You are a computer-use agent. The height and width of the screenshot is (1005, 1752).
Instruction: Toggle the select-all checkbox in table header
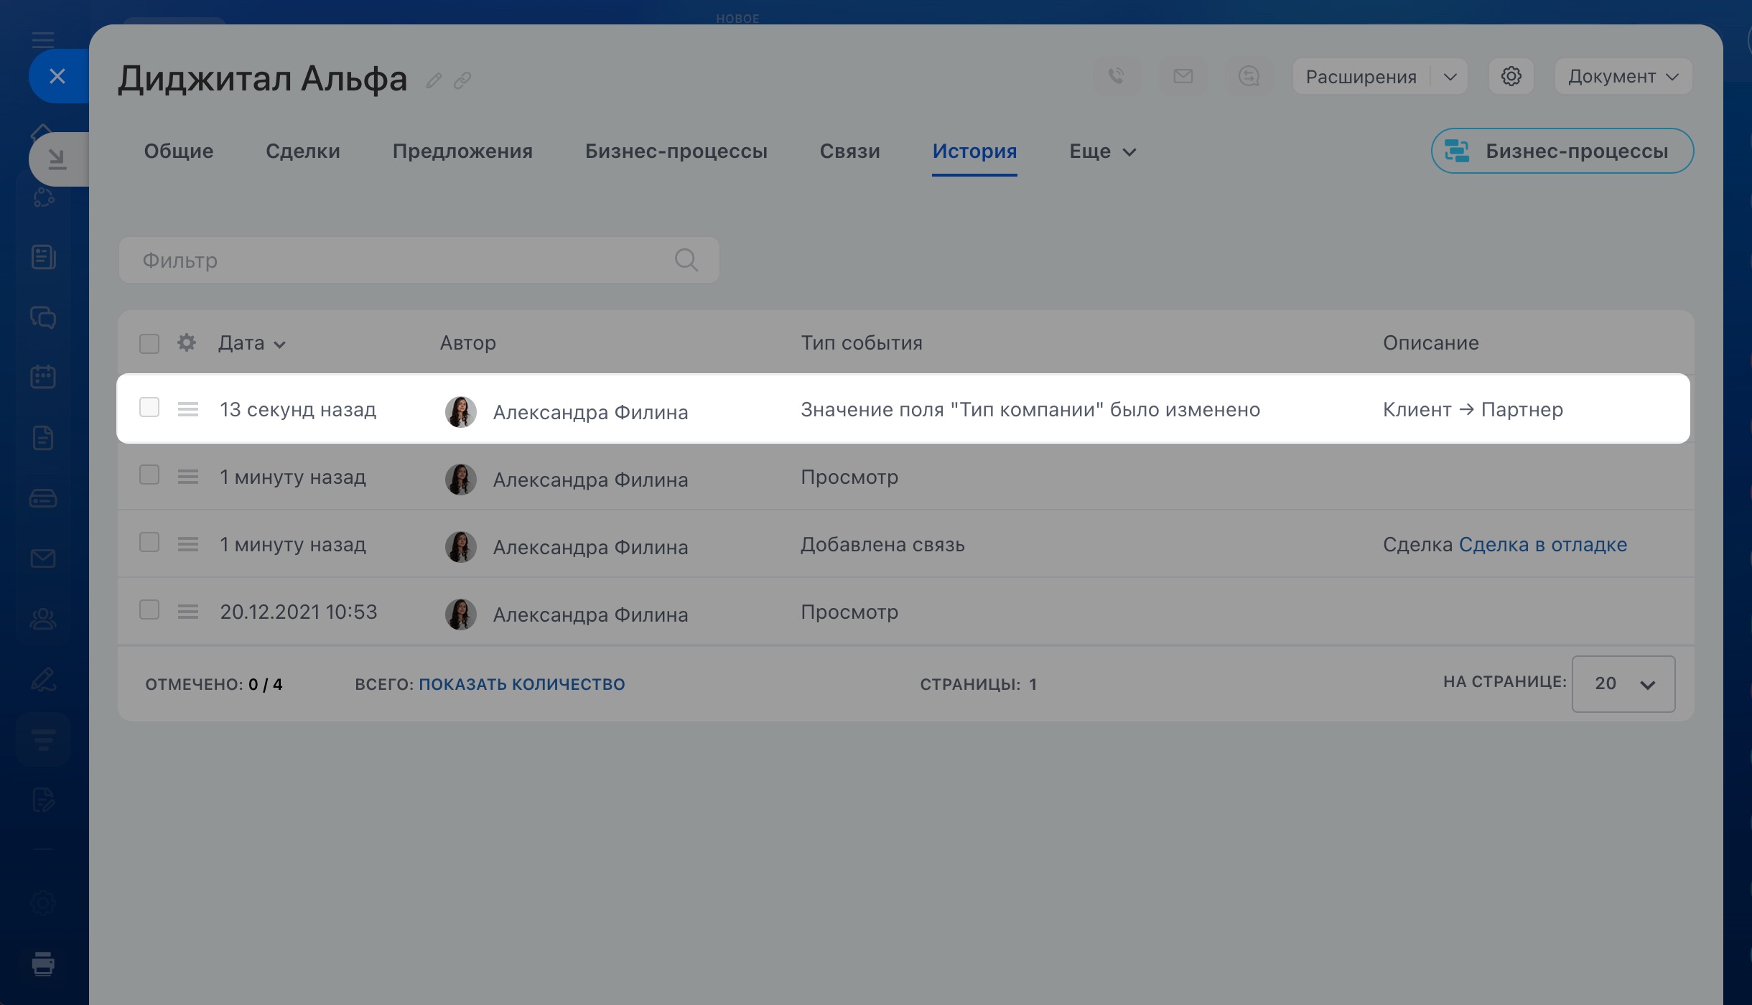[x=149, y=343]
